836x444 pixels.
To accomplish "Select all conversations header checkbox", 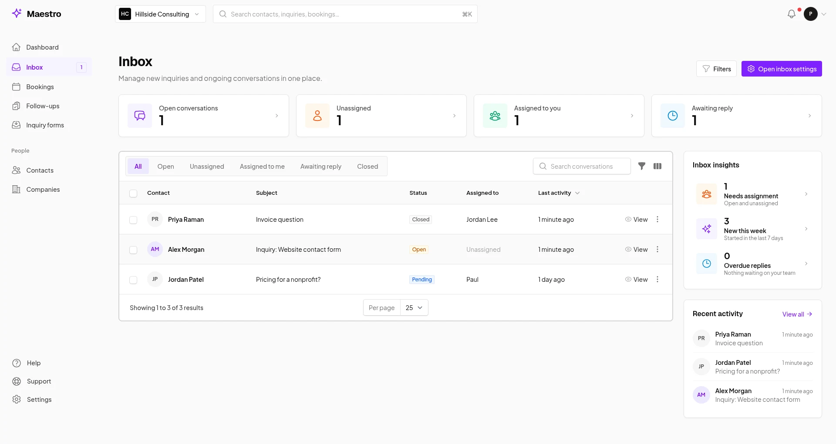I will pos(133,194).
